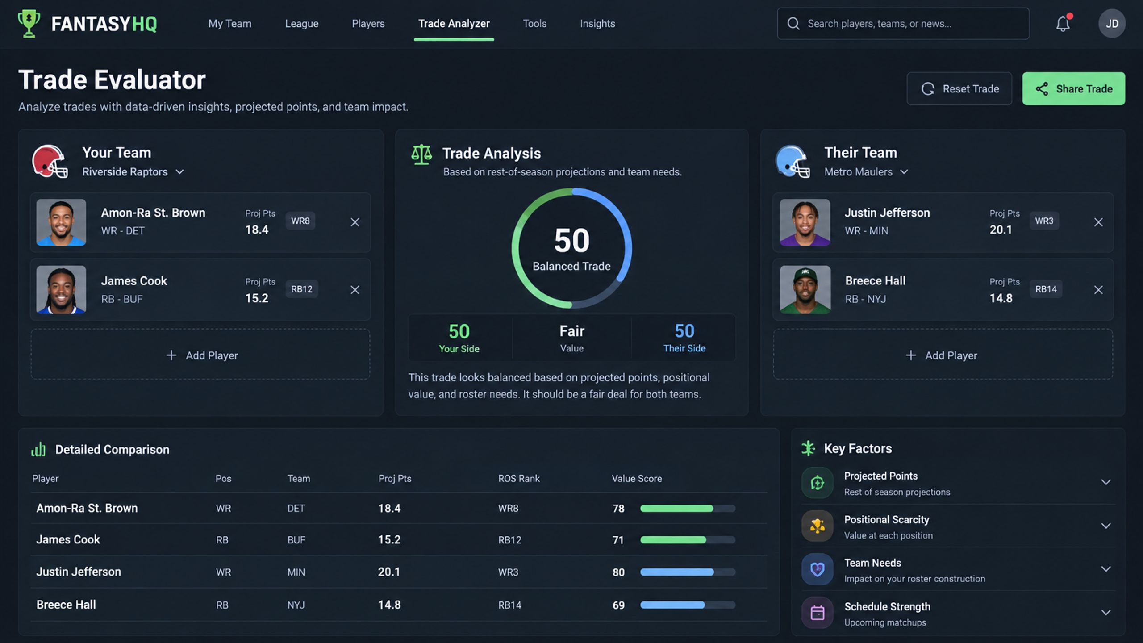Open the notifications bell
Screen dimensions: 1143x643
pos(1063,24)
